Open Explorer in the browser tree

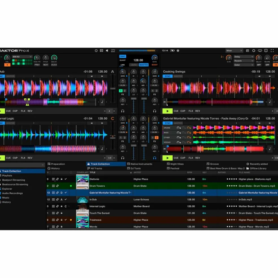[7, 189]
